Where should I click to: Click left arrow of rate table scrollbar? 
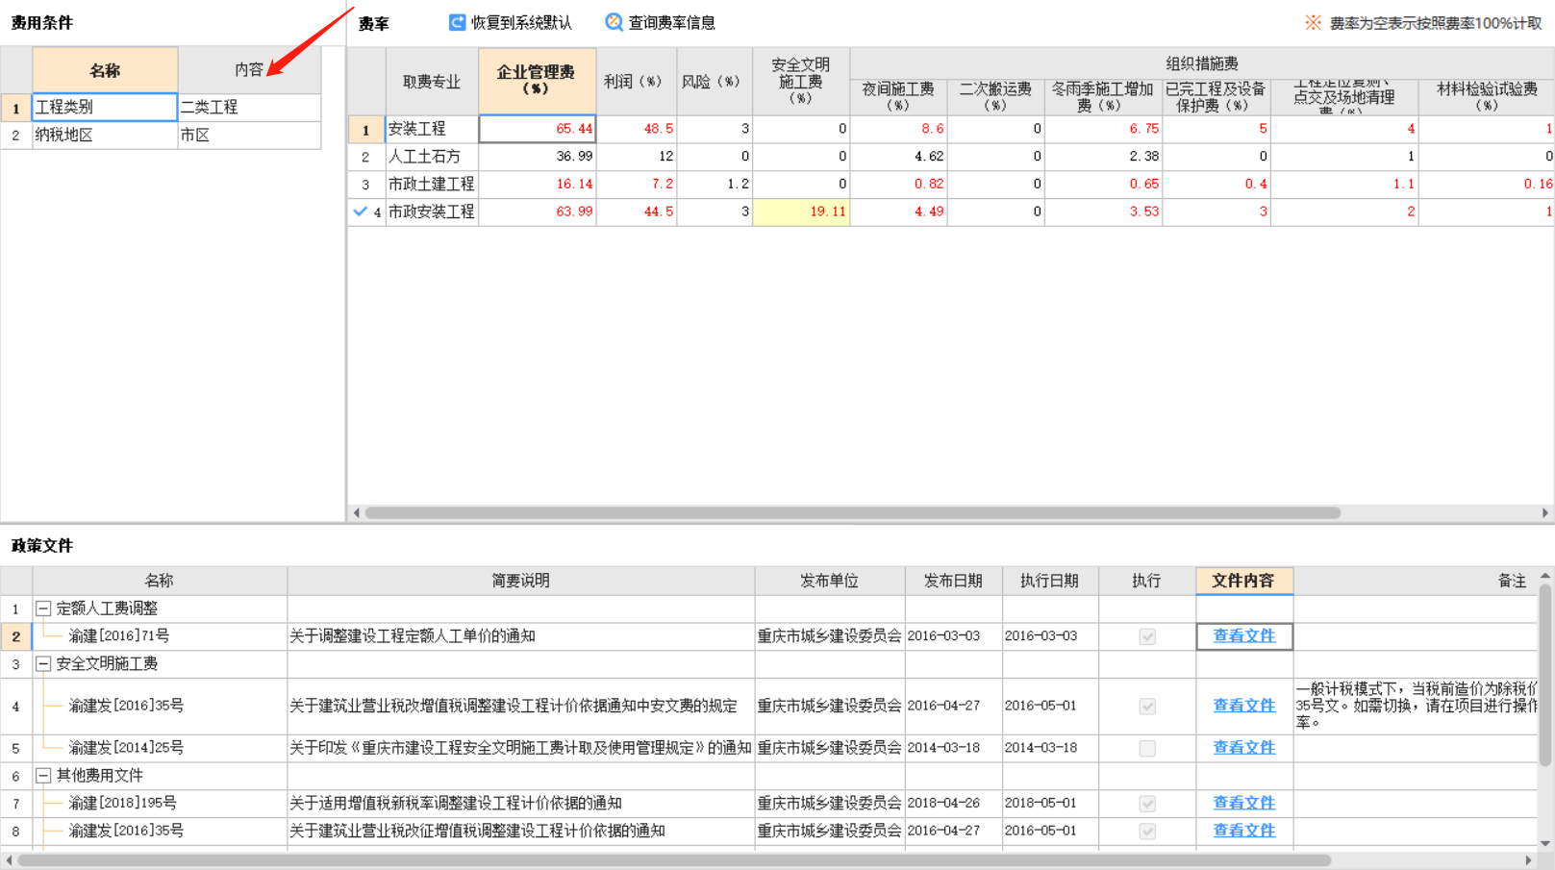357,512
